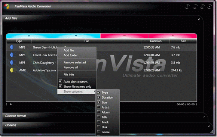Viewport: 217px width, 137px height.
Task: Open the help question-mark button
Action: click(x=187, y=6)
